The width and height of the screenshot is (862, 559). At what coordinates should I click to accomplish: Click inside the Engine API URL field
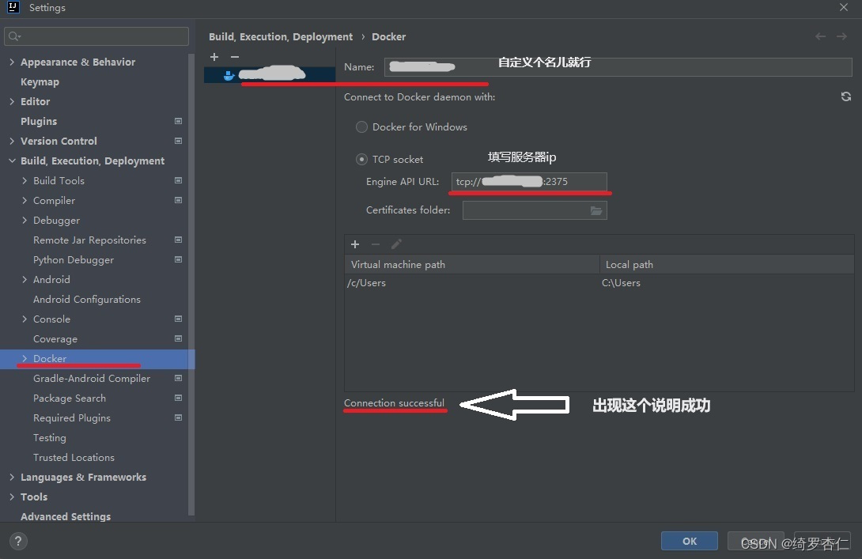click(x=530, y=181)
